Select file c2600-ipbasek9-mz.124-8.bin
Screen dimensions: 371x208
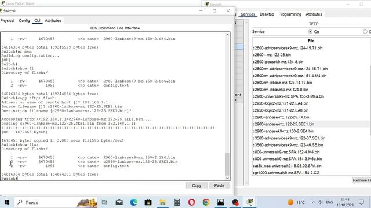[x=278, y=62]
